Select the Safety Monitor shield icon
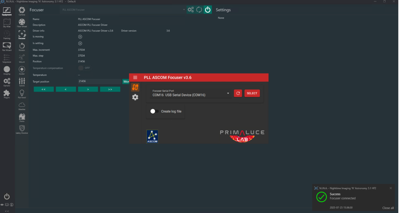 coord(22,129)
